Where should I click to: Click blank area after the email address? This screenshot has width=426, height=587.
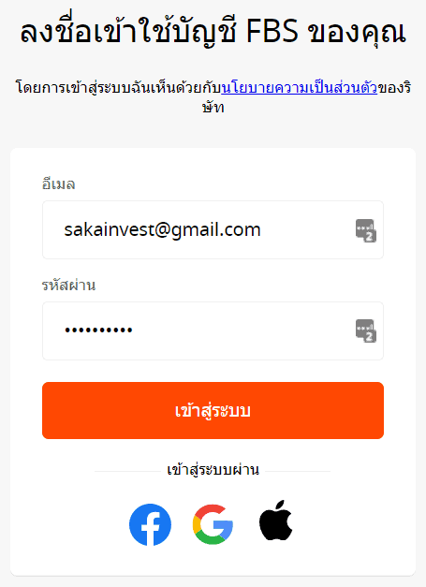(x=307, y=230)
